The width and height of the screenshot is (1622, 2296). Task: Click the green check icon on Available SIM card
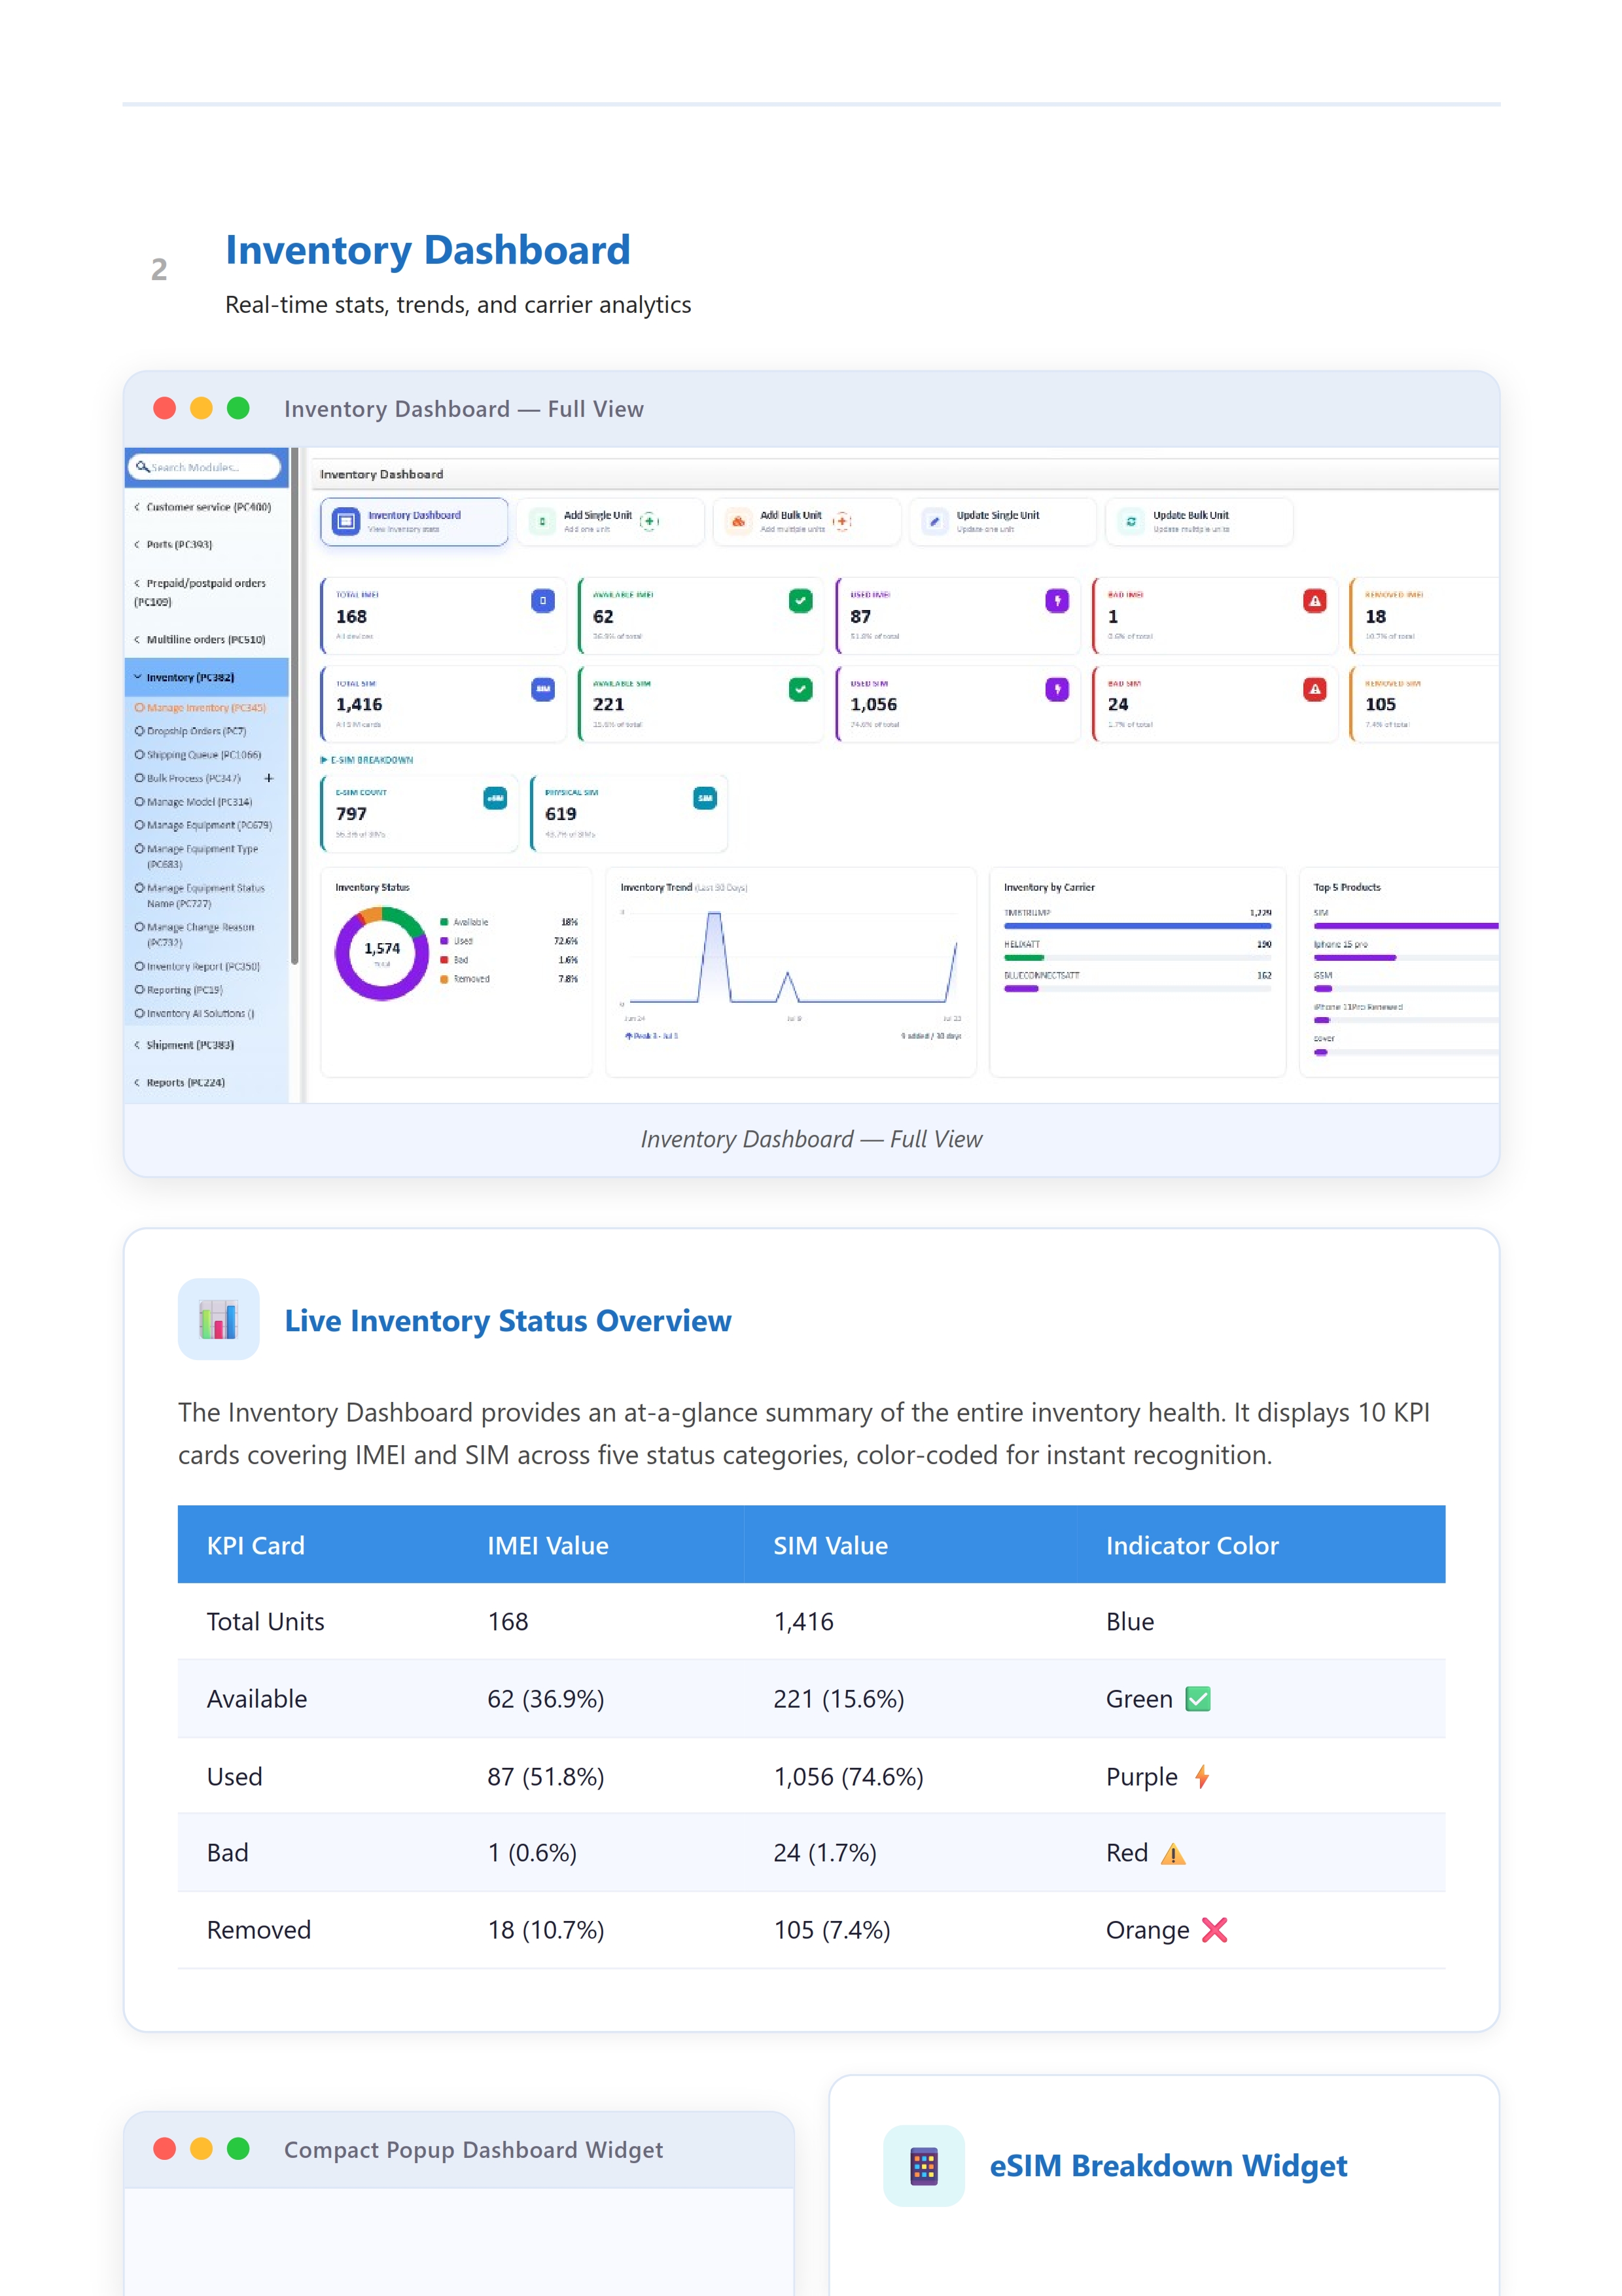click(x=800, y=689)
